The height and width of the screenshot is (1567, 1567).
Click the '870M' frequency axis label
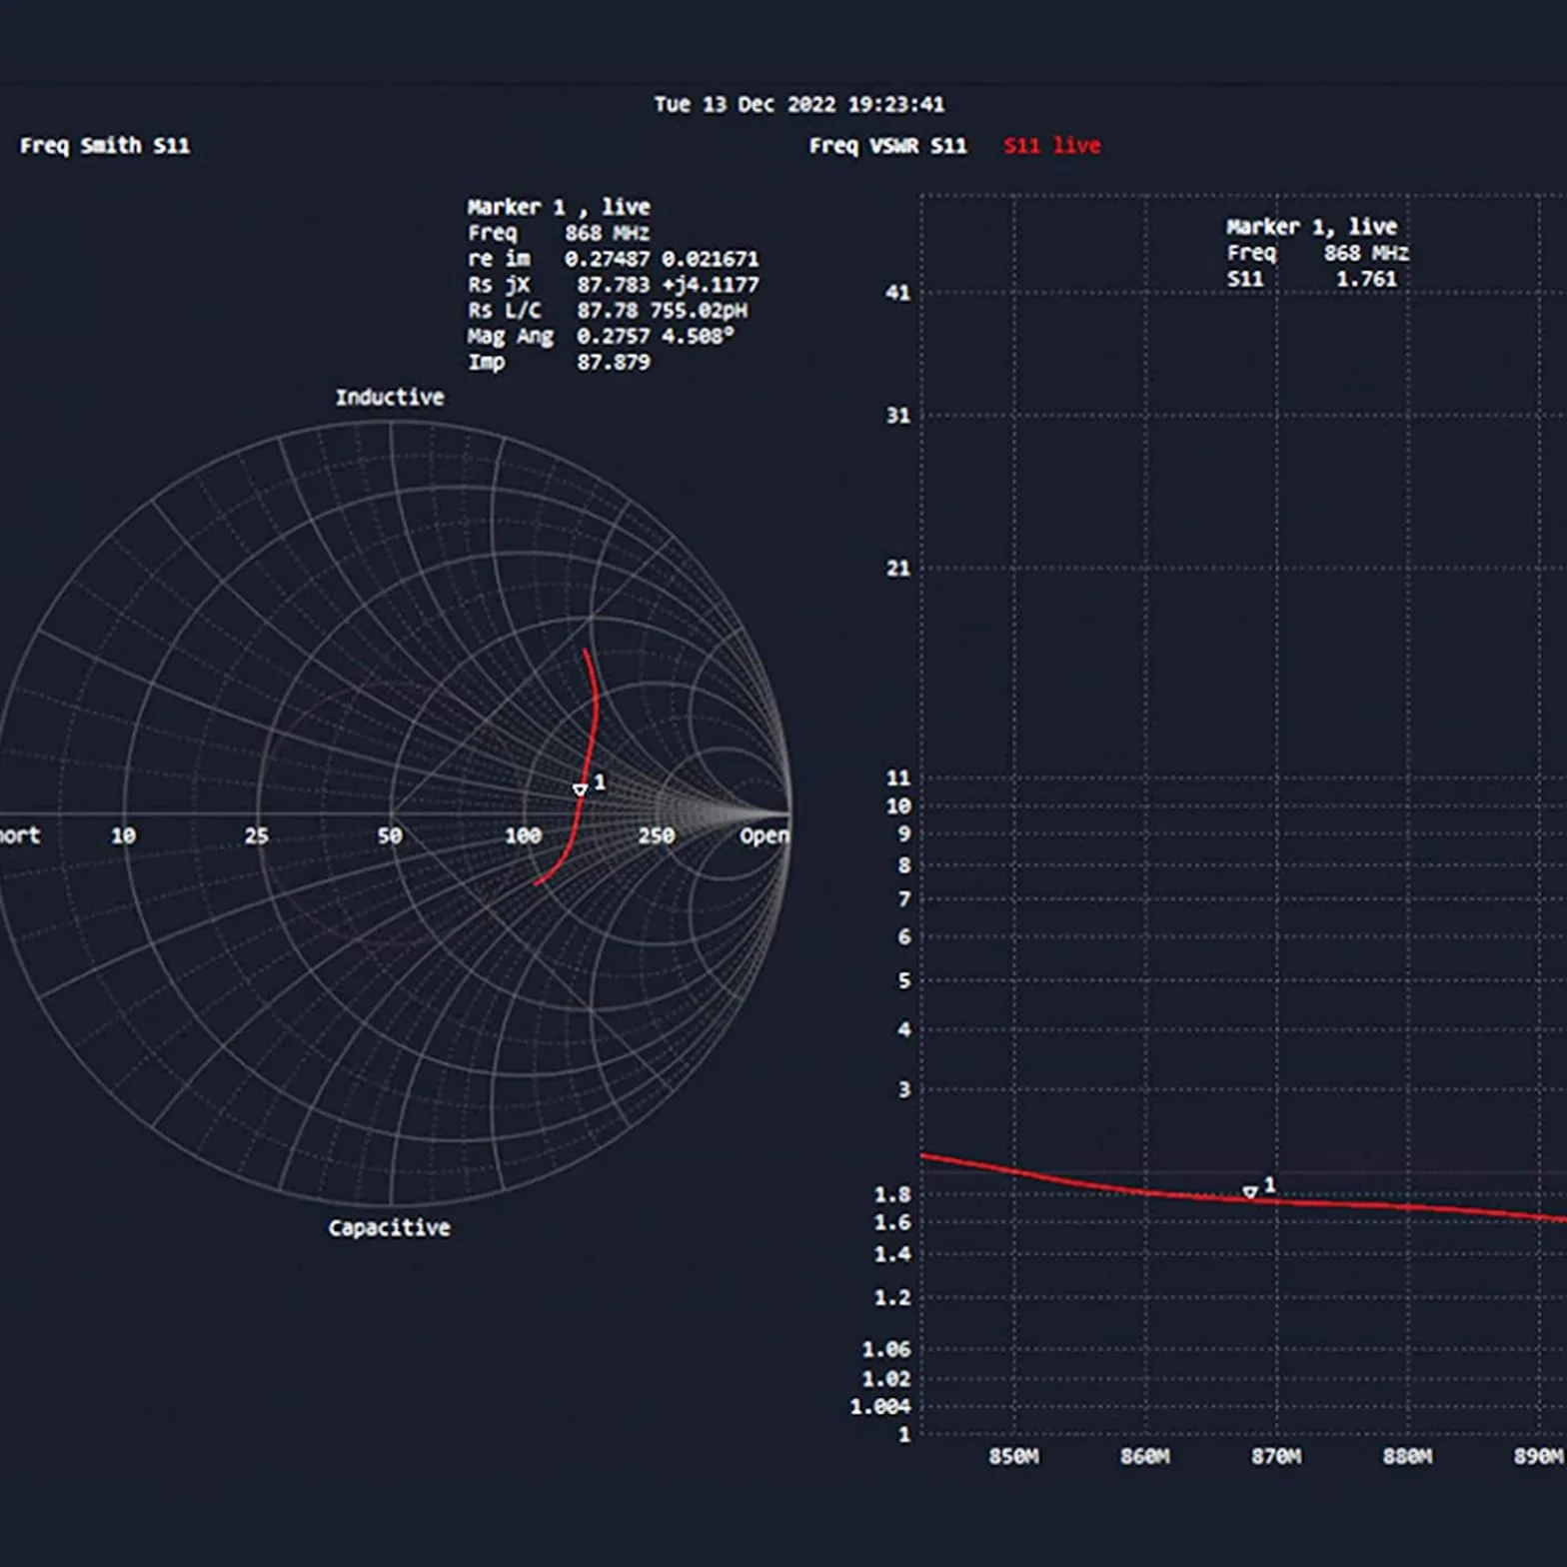1276,1457
